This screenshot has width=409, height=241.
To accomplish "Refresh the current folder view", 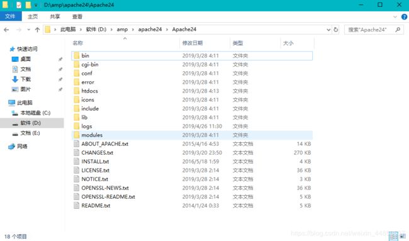I will click(x=336, y=30).
